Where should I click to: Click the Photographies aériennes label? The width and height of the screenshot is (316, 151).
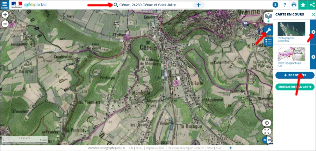286,39
